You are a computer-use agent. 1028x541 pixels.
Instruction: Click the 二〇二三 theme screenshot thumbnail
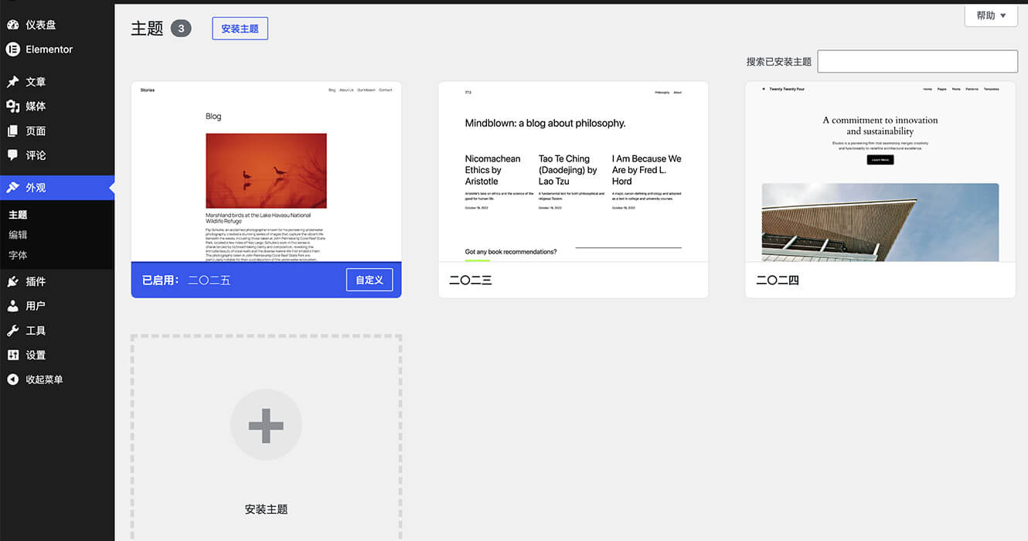pyautogui.click(x=573, y=172)
